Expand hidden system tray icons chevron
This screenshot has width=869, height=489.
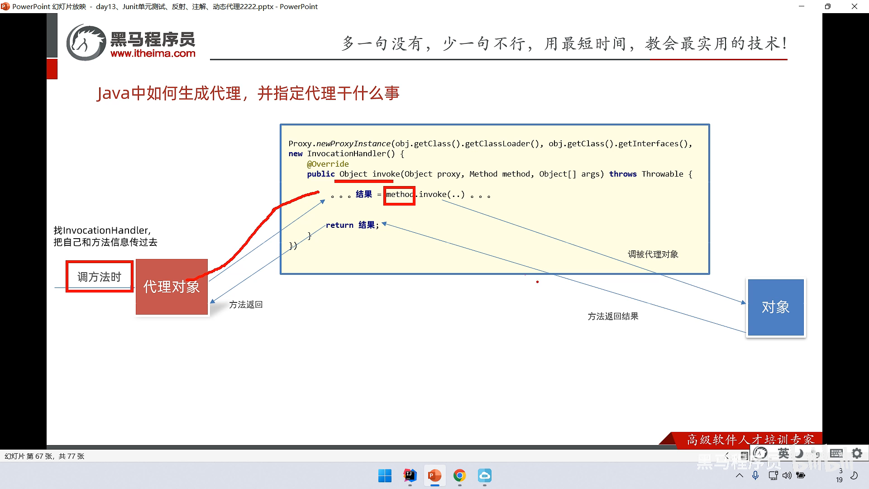coord(739,475)
